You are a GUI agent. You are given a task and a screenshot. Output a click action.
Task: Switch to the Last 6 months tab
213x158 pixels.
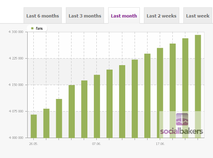pos(43,15)
